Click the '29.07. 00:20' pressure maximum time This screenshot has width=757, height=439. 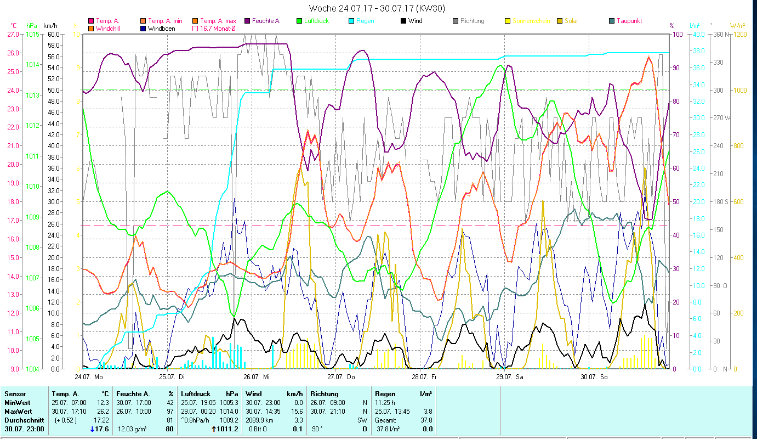(198, 411)
